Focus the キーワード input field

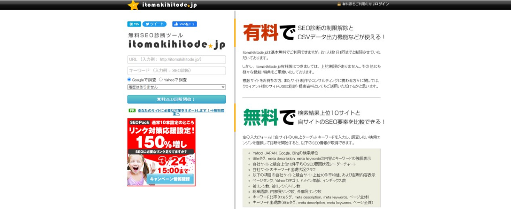coord(176,71)
